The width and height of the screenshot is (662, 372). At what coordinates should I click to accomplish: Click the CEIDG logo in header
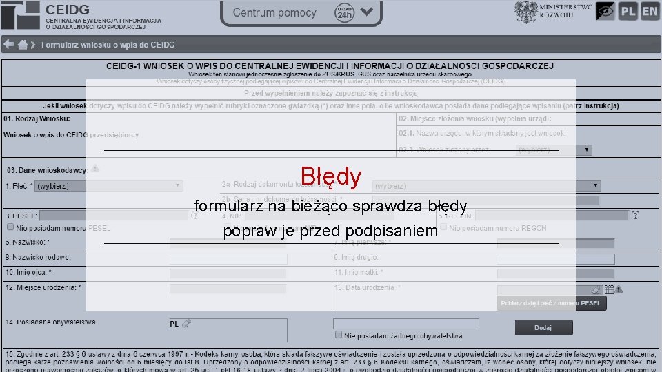coord(20,14)
